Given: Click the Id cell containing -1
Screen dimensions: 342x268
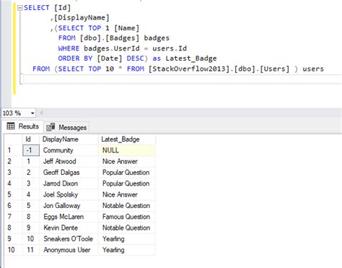Looking at the screenshot, I should click(x=31, y=150).
